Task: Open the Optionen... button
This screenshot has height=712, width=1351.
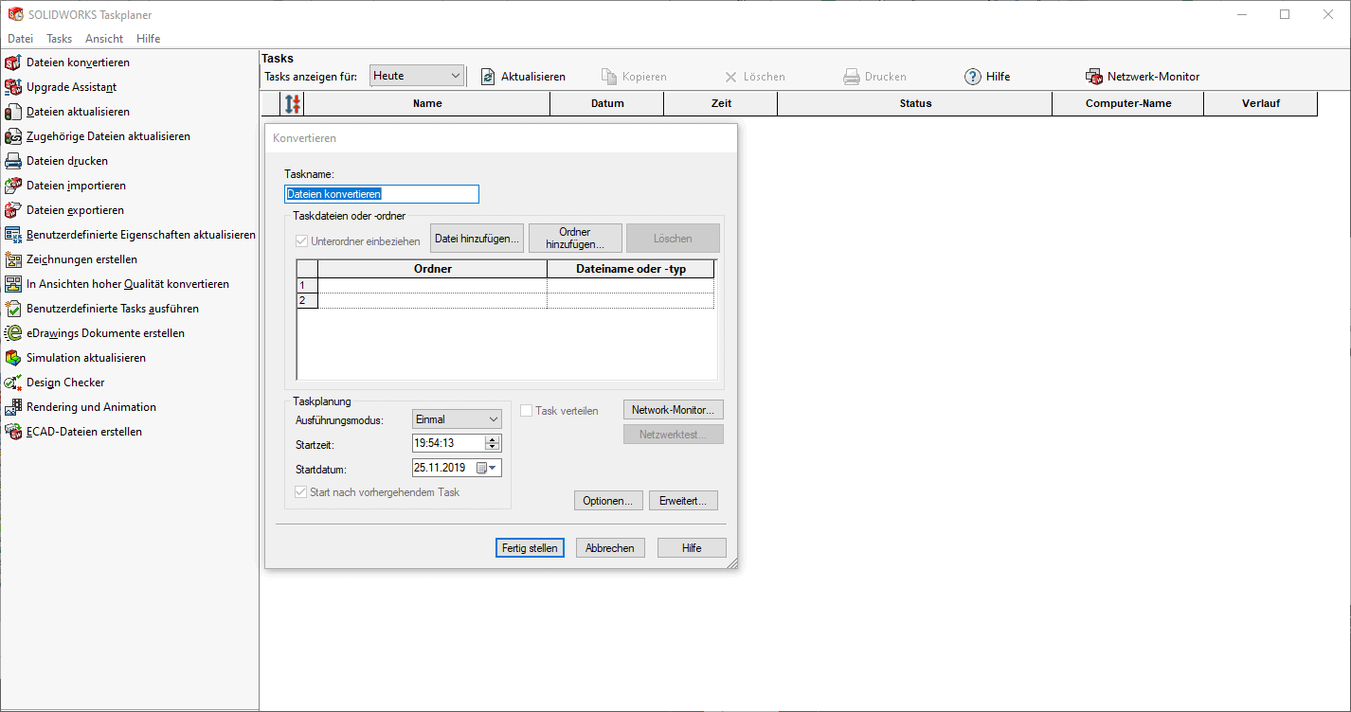Action: click(x=608, y=501)
